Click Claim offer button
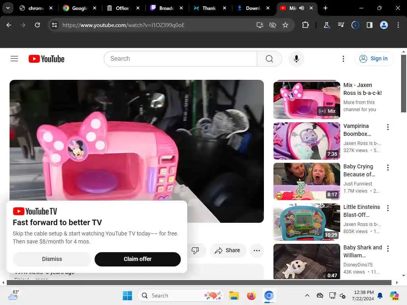Viewport: 407px width, 305px height. pyautogui.click(x=138, y=259)
